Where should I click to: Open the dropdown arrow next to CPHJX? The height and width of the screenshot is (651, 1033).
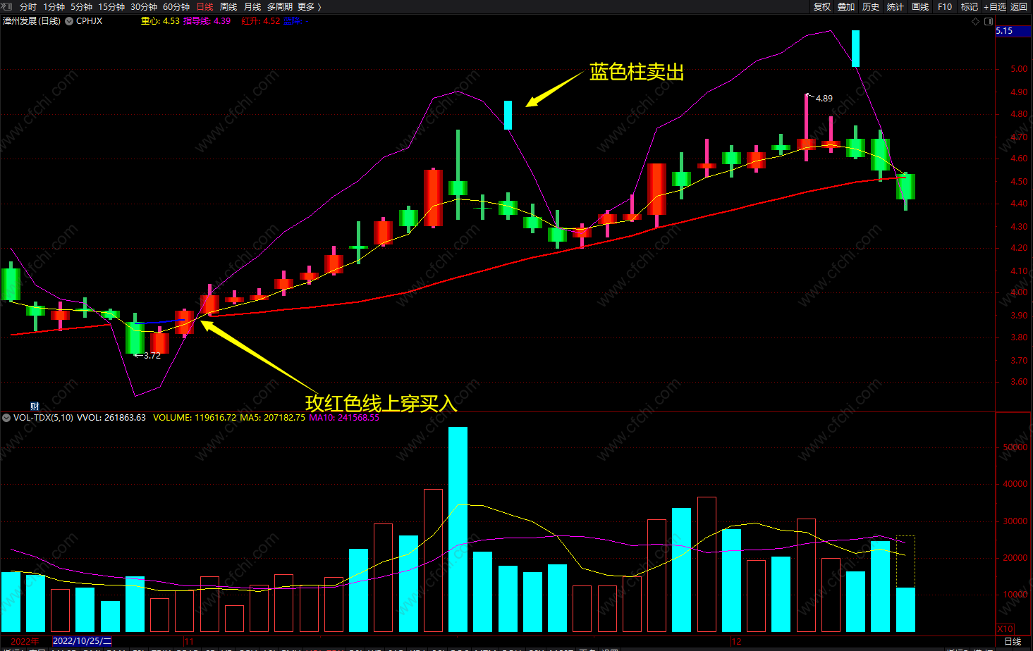point(68,21)
